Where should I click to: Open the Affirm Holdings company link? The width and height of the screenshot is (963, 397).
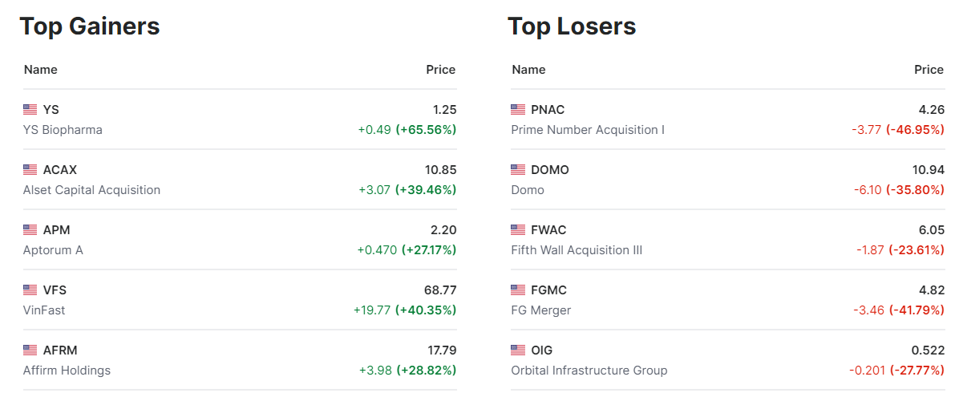[67, 371]
